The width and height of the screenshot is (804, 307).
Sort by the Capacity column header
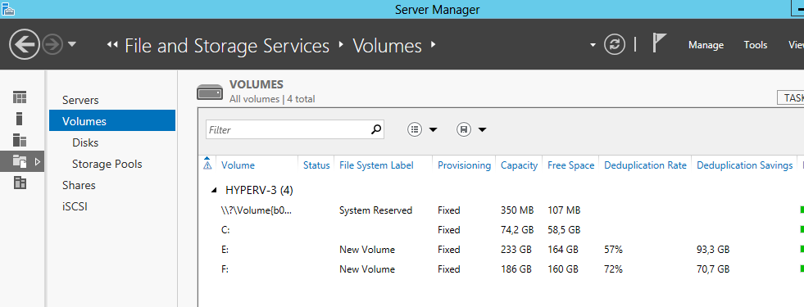pyautogui.click(x=519, y=165)
